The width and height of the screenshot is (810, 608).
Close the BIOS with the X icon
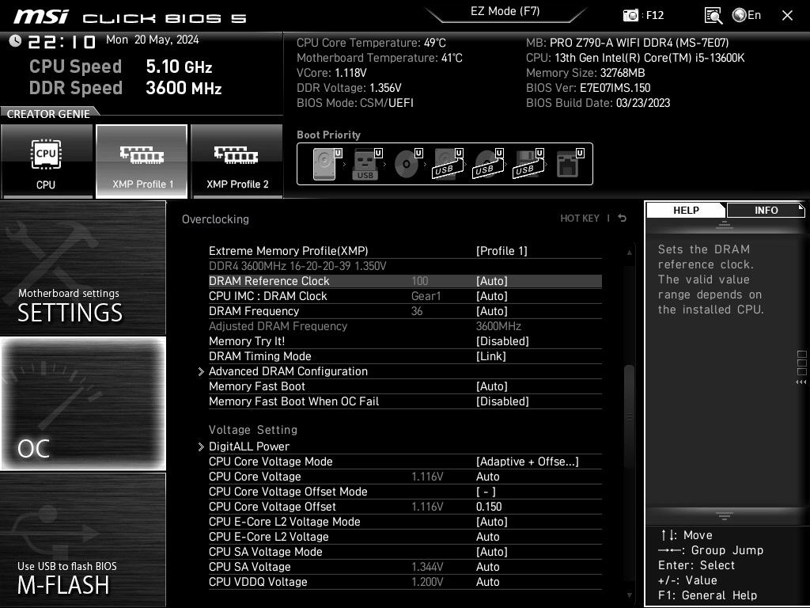click(787, 16)
